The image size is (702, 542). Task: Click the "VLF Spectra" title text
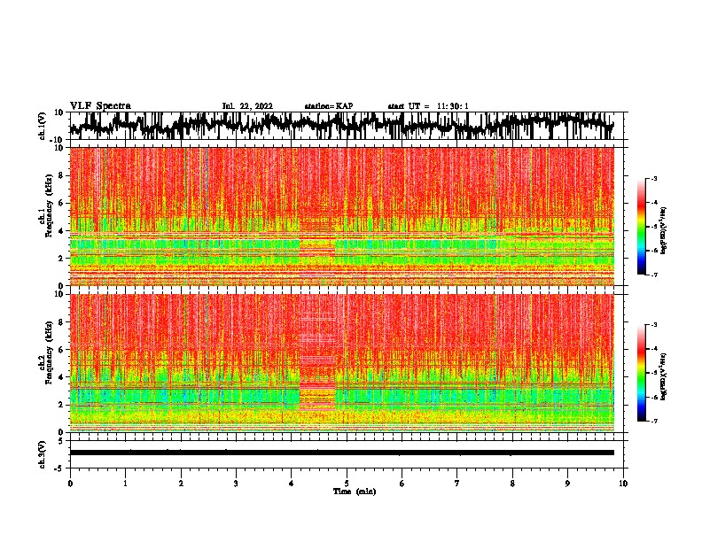100,106
